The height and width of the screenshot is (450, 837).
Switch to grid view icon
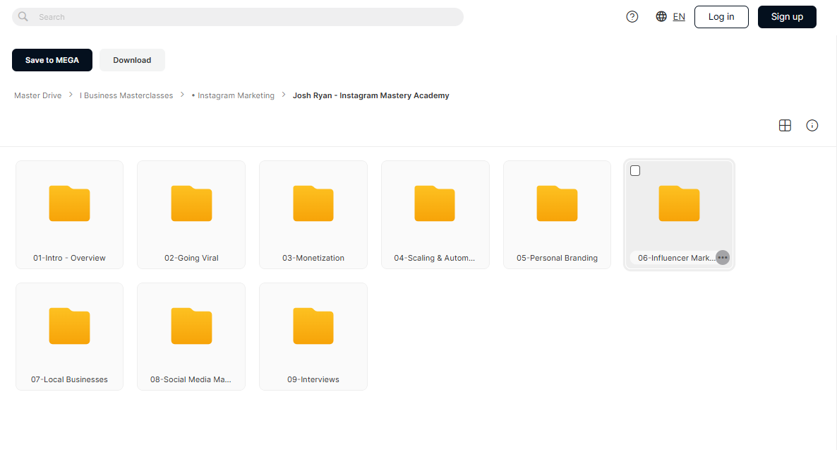pos(785,126)
